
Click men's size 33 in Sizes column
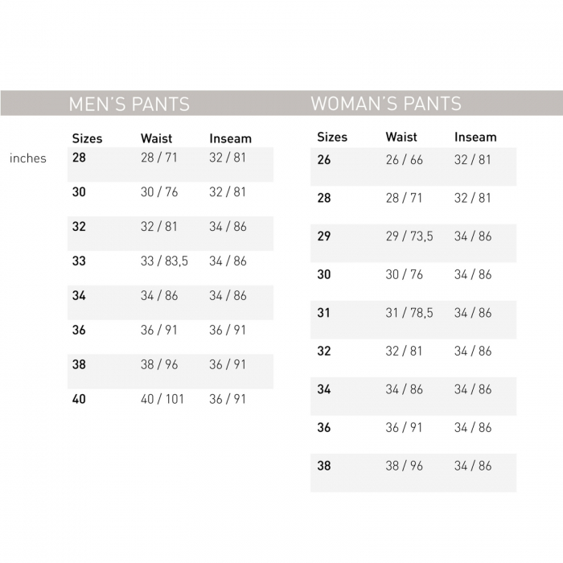[x=79, y=261]
